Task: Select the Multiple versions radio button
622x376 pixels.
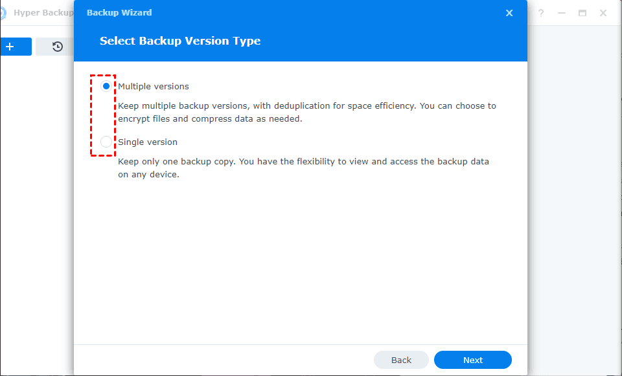Action: pos(106,86)
